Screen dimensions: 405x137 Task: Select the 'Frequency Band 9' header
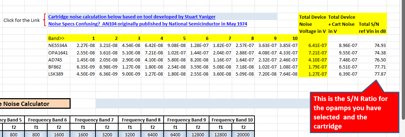click(x=187, y=120)
